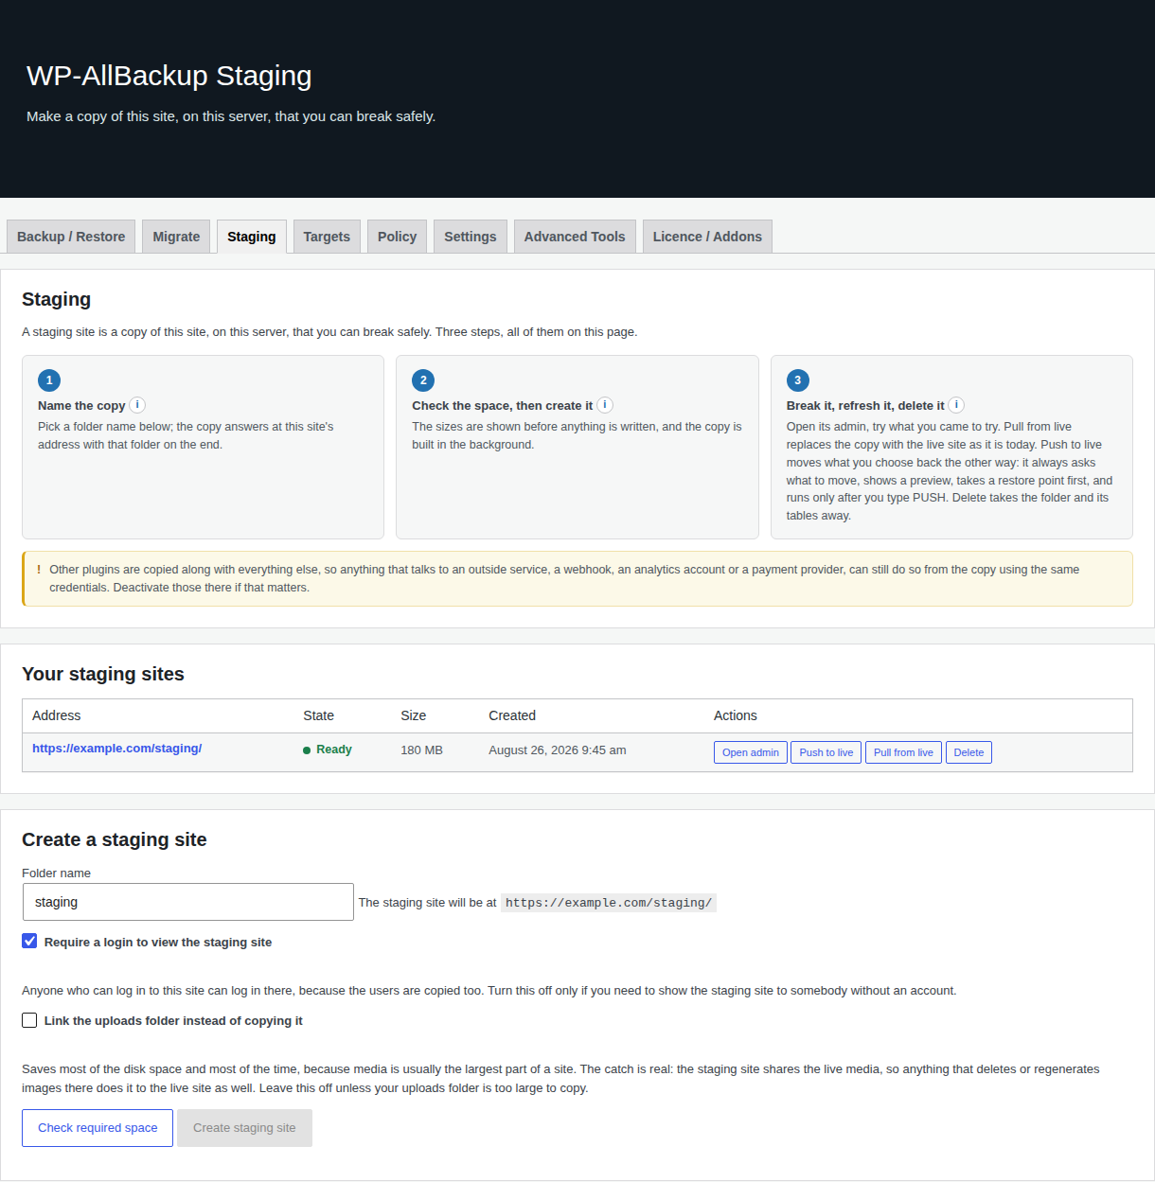
Task: Open the Policy tab
Action: click(397, 237)
